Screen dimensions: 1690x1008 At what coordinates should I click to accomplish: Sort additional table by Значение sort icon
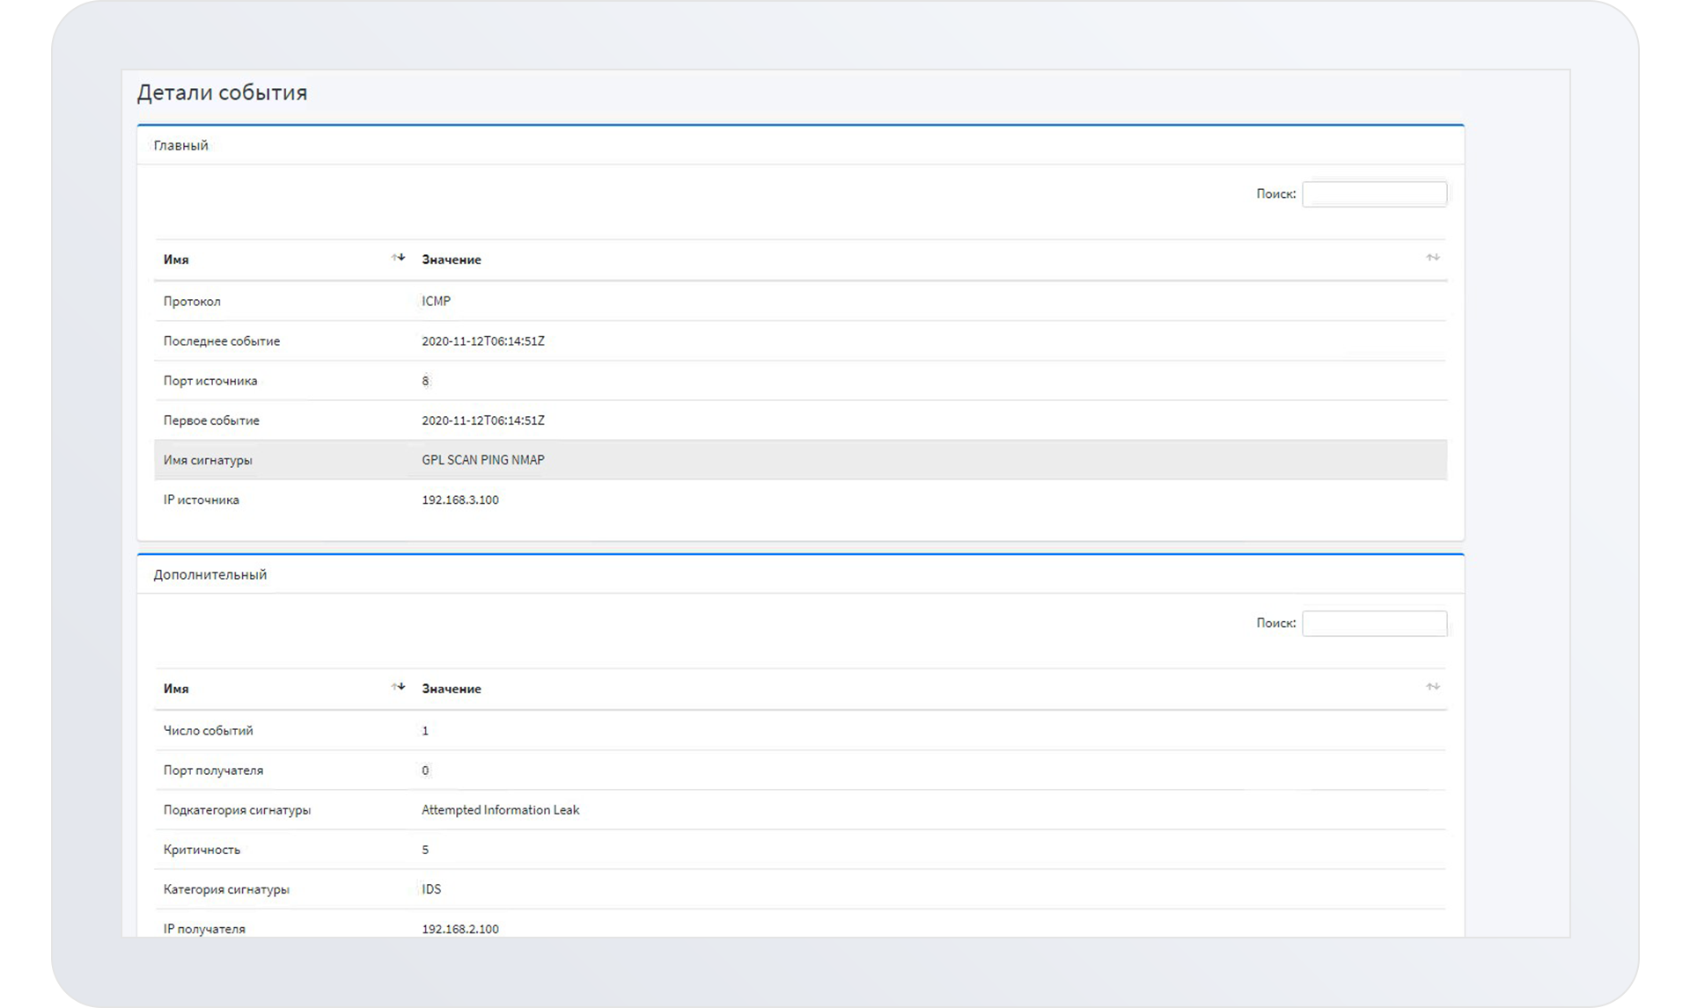click(1432, 687)
